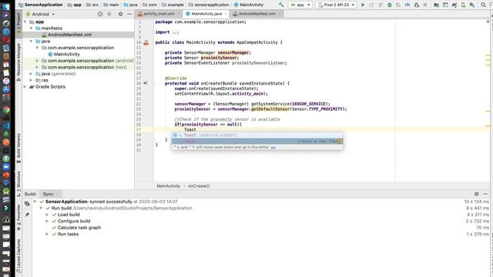Select the highlighted Toast template suggestion

257,142
